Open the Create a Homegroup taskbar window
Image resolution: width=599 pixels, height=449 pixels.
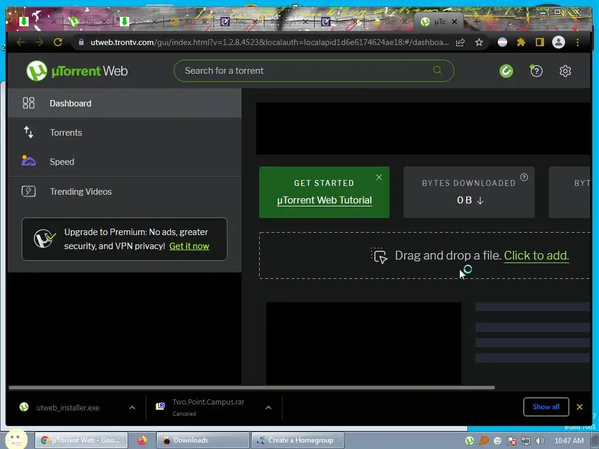coord(298,440)
